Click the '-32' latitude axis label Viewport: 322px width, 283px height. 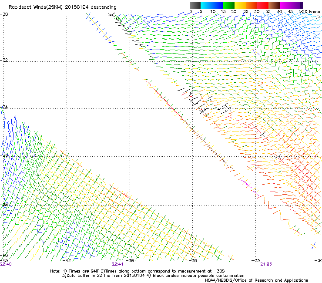point(4,60)
